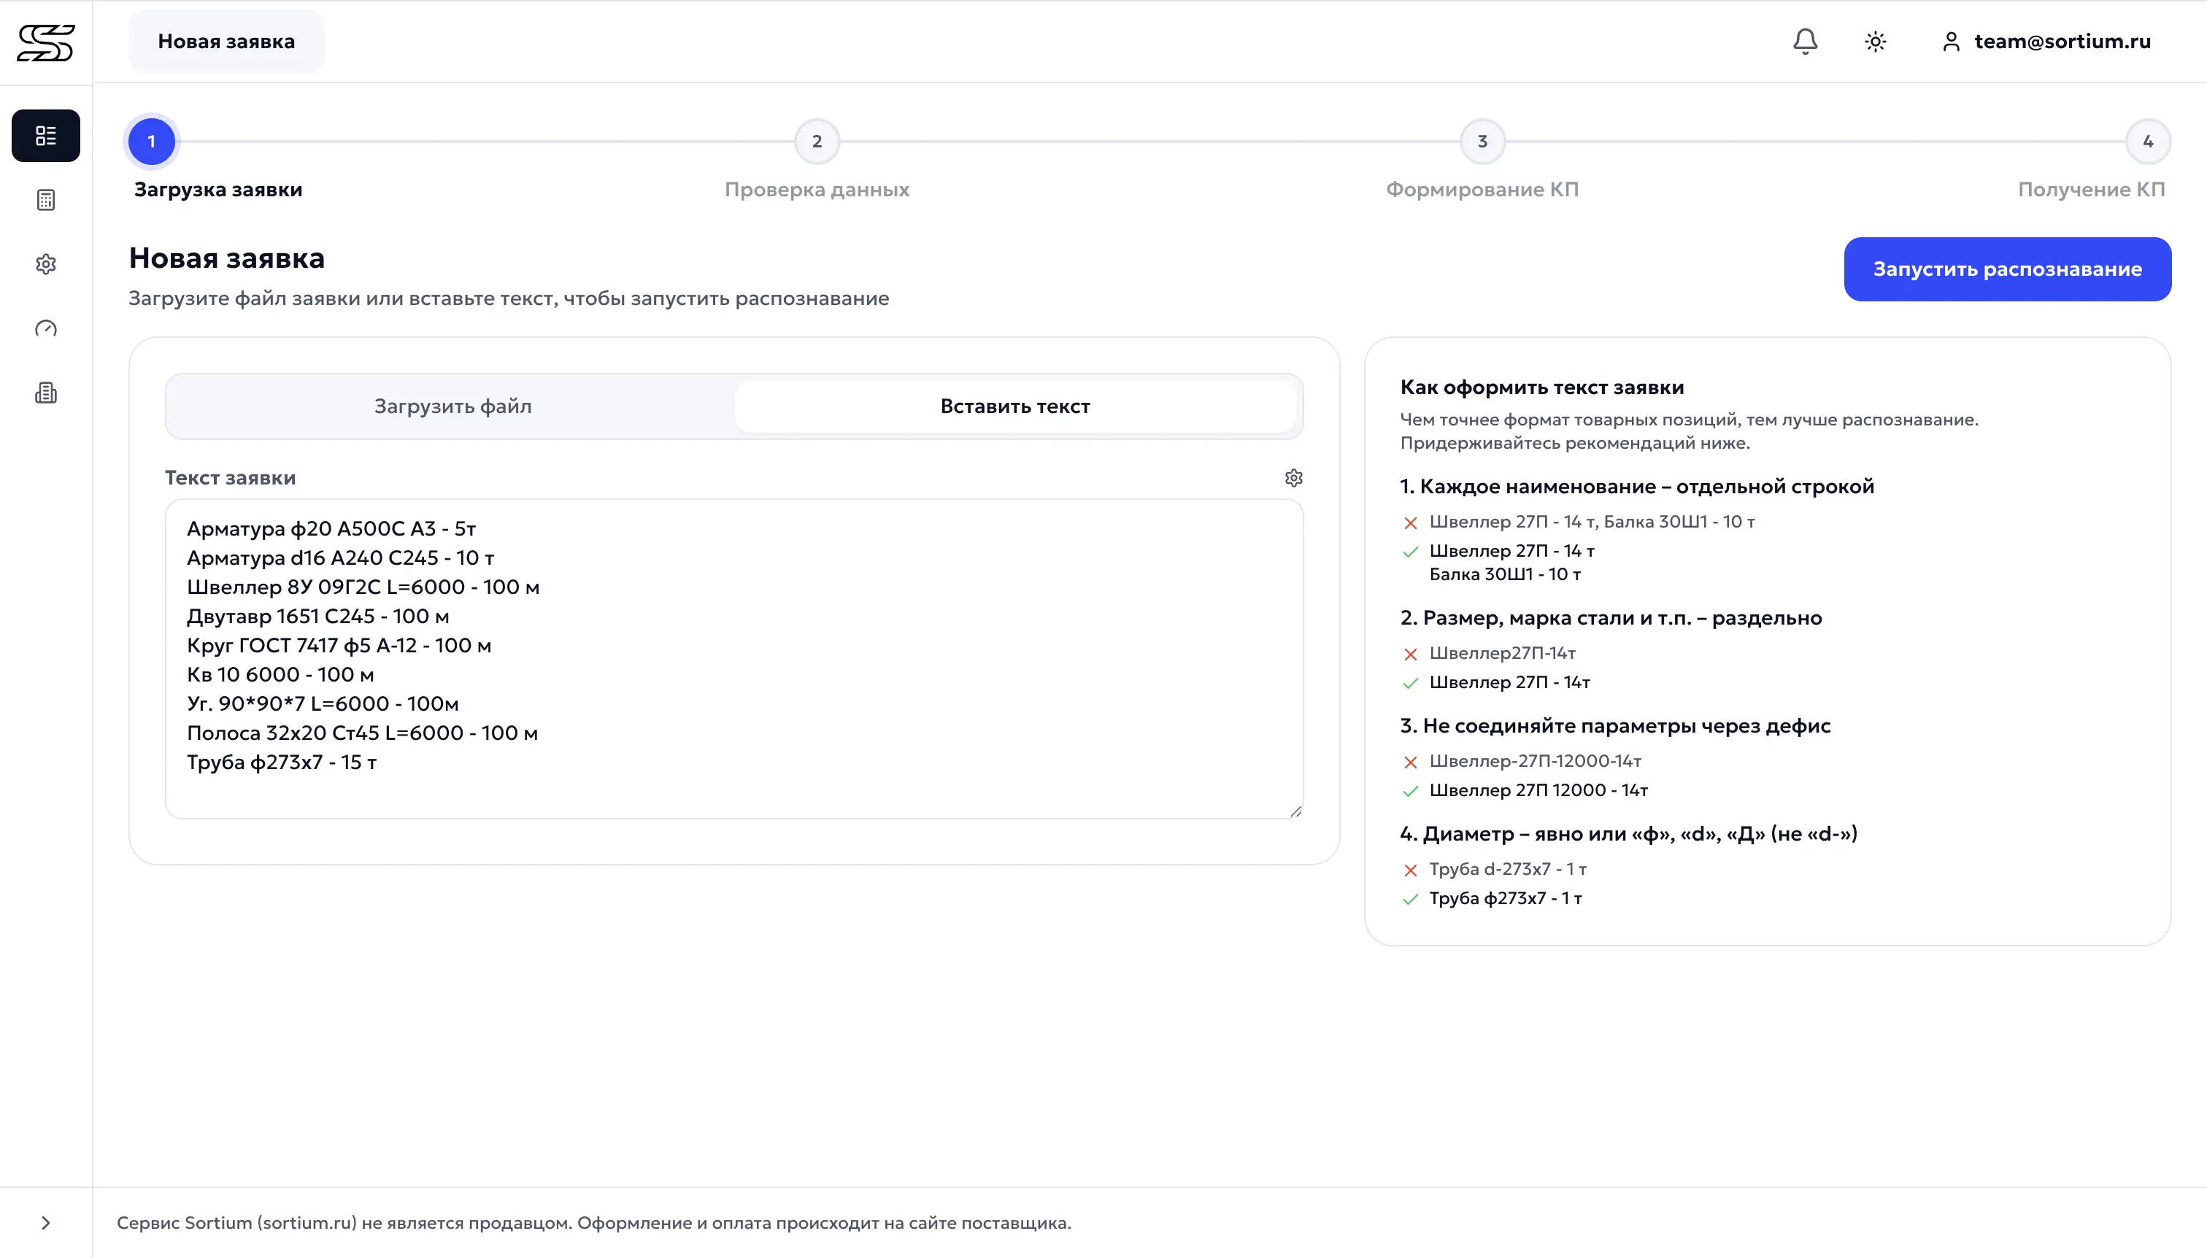Click the Новая заявка header button
Image resolution: width=2207 pixels, height=1258 pixels.
pos(226,42)
